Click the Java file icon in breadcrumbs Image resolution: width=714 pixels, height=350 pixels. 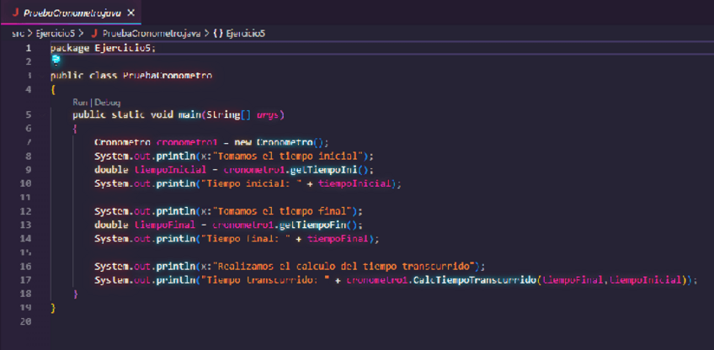[93, 33]
